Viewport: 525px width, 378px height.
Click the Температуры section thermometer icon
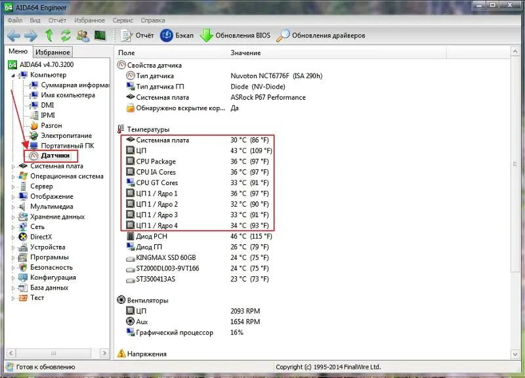click(121, 129)
